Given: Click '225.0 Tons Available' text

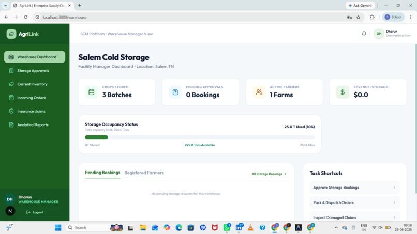Looking at the screenshot, I should [200, 145].
